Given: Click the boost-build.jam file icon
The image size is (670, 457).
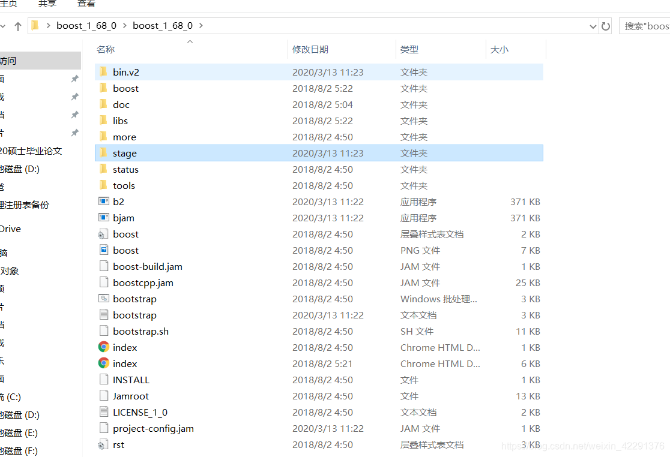Looking at the screenshot, I should tap(104, 266).
